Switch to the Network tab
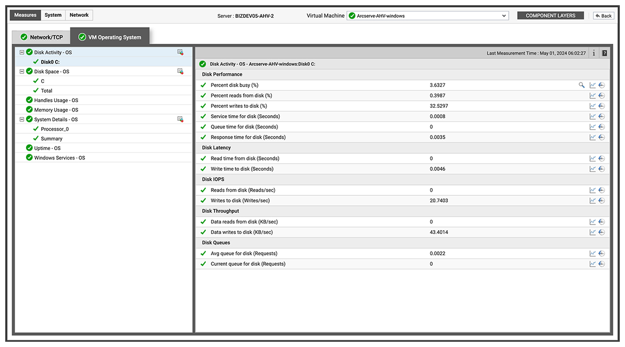The height and width of the screenshot is (347, 625). [79, 15]
